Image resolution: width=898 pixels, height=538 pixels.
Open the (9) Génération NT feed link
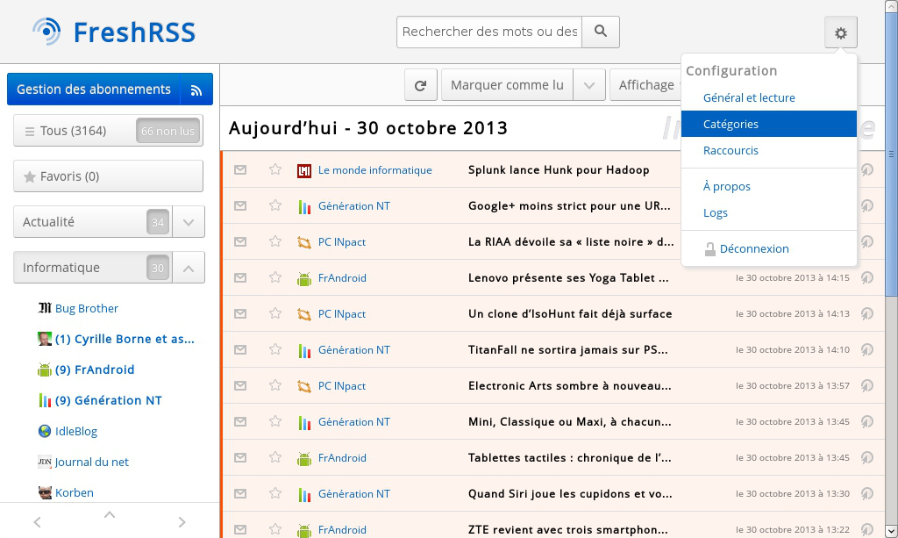(x=108, y=400)
